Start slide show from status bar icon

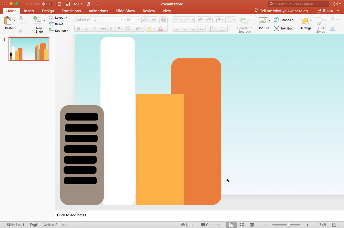[252, 225]
